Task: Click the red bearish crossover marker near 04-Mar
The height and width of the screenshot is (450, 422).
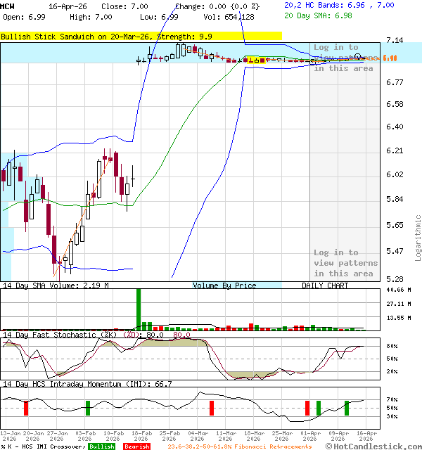Action: coord(211,408)
